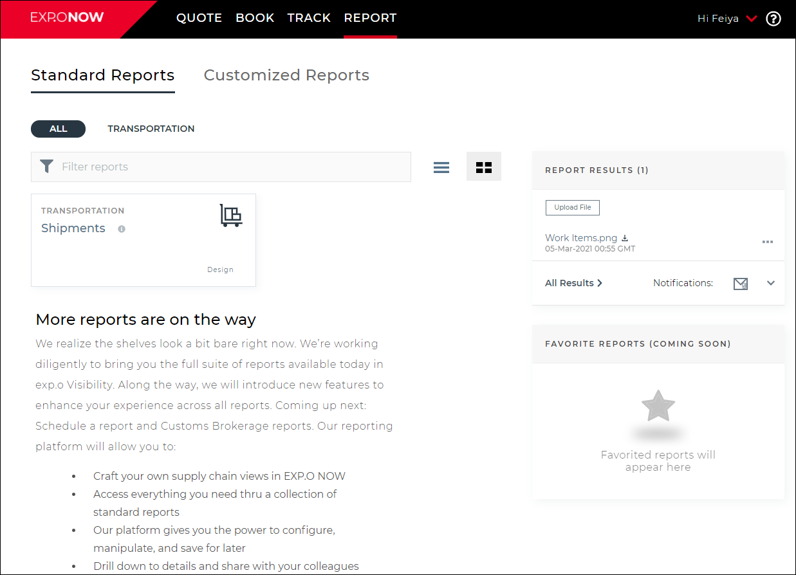This screenshot has width=796, height=575.
Task: Click the Hi Feiya greeting
Action: [x=718, y=19]
